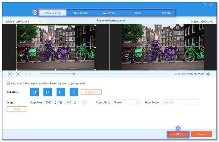Click the crop height input field
Viewport: 219px width, 142px height.
tap(69, 102)
